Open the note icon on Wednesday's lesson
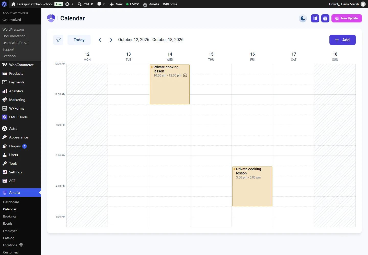 click(185, 75)
